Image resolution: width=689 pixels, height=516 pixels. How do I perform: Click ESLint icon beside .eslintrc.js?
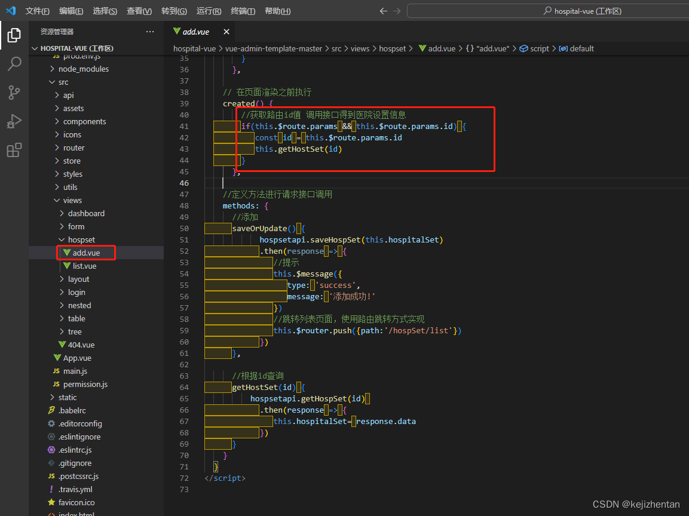pos(51,450)
